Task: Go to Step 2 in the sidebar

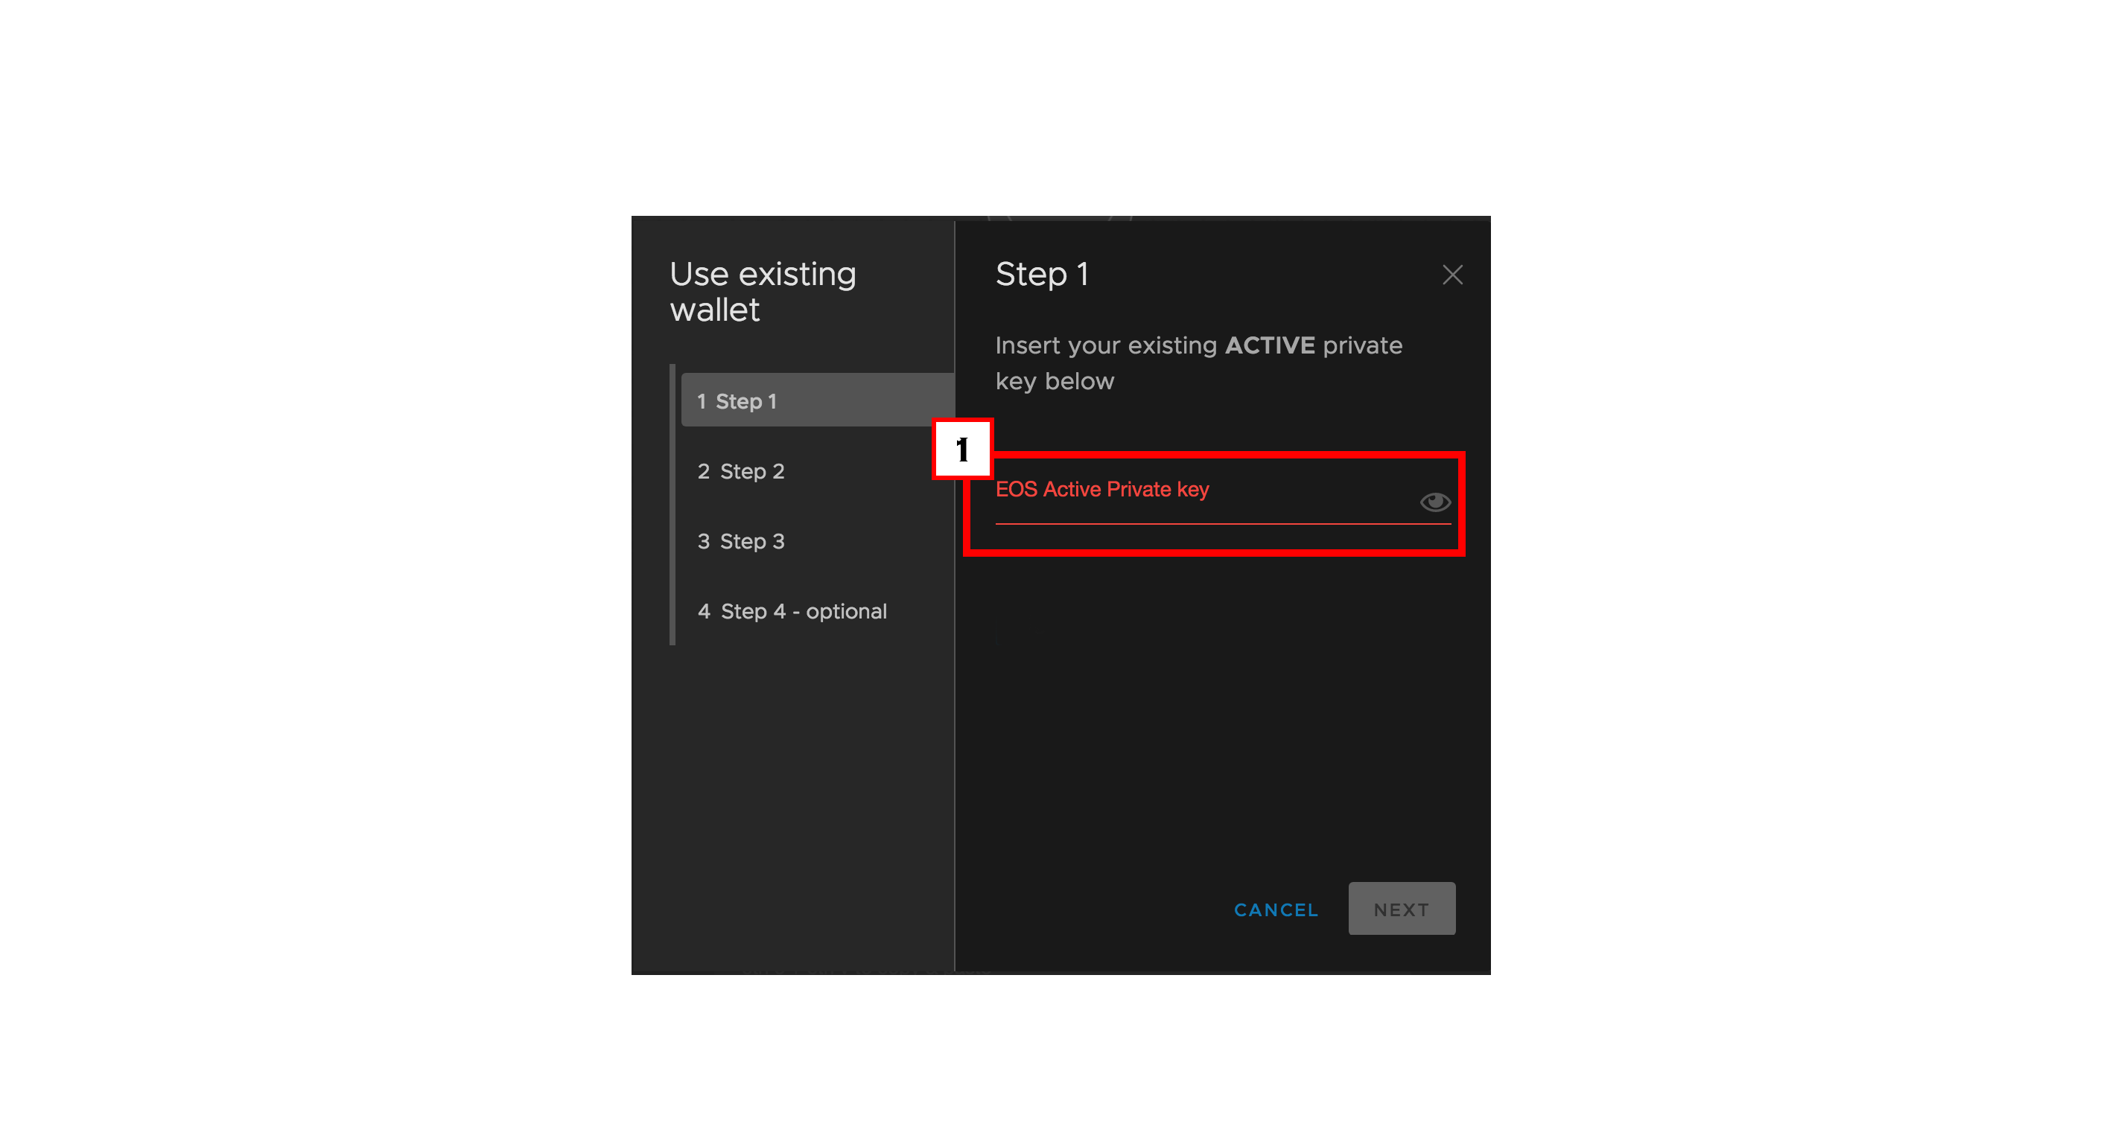Action: pyautogui.click(x=740, y=471)
